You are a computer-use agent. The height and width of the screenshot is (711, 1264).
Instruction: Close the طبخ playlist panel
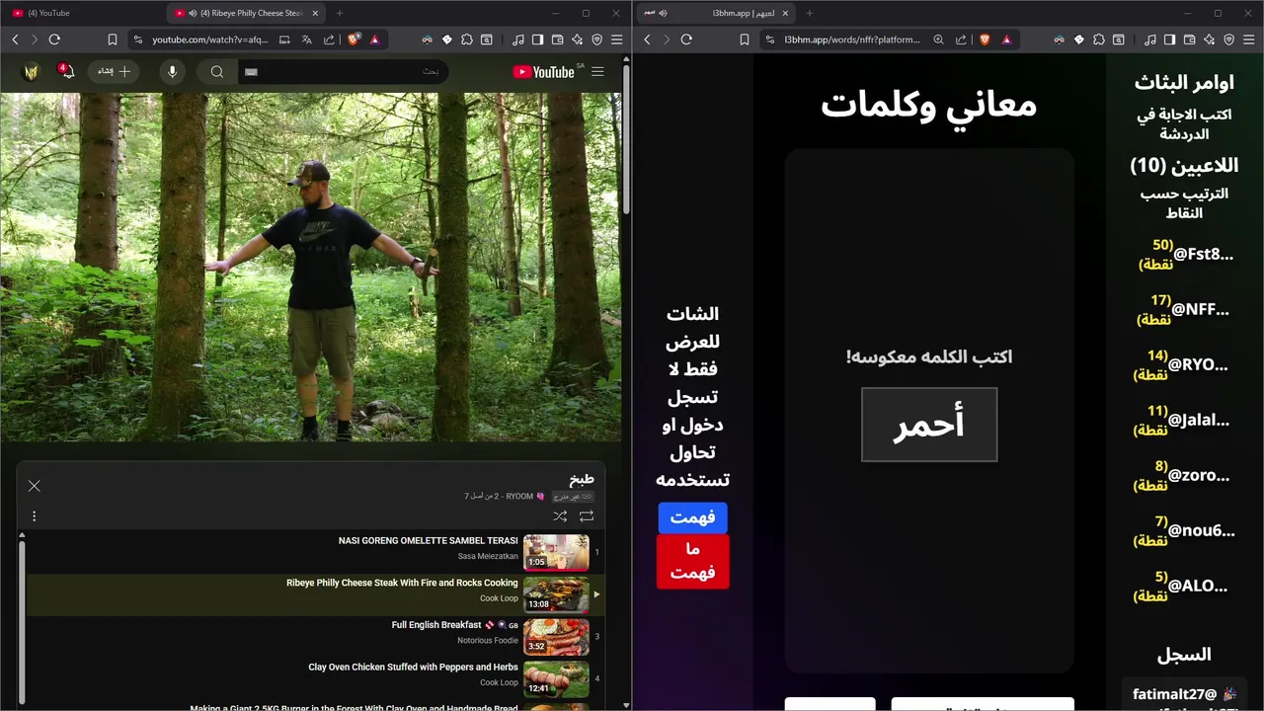35,486
